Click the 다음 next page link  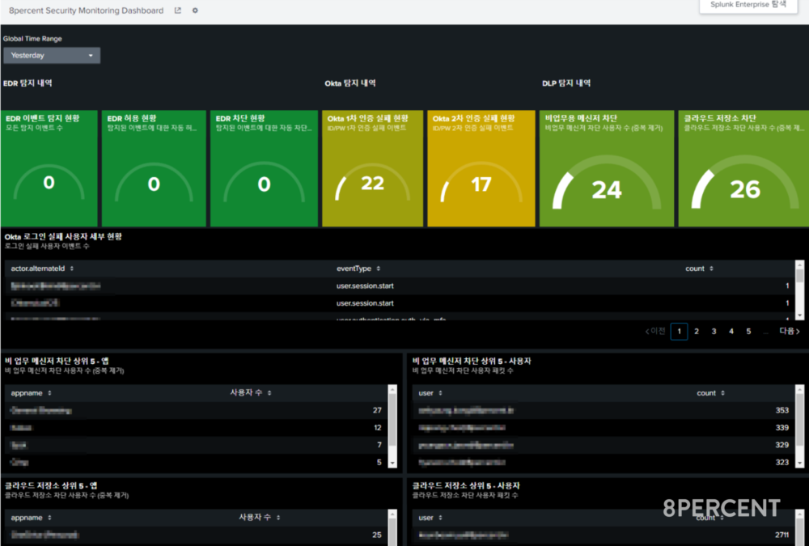point(789,332)
